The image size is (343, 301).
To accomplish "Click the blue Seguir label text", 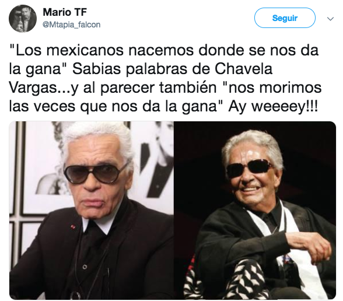I will point(285,18).
